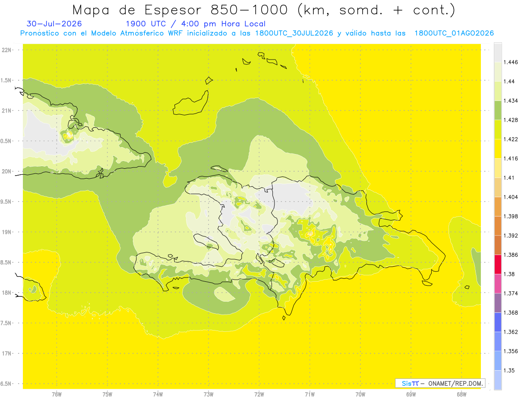Select the green swatch between 1.428 and 1.434
The width and height of the screenshot is (518, 400).
tap(498, 110)
